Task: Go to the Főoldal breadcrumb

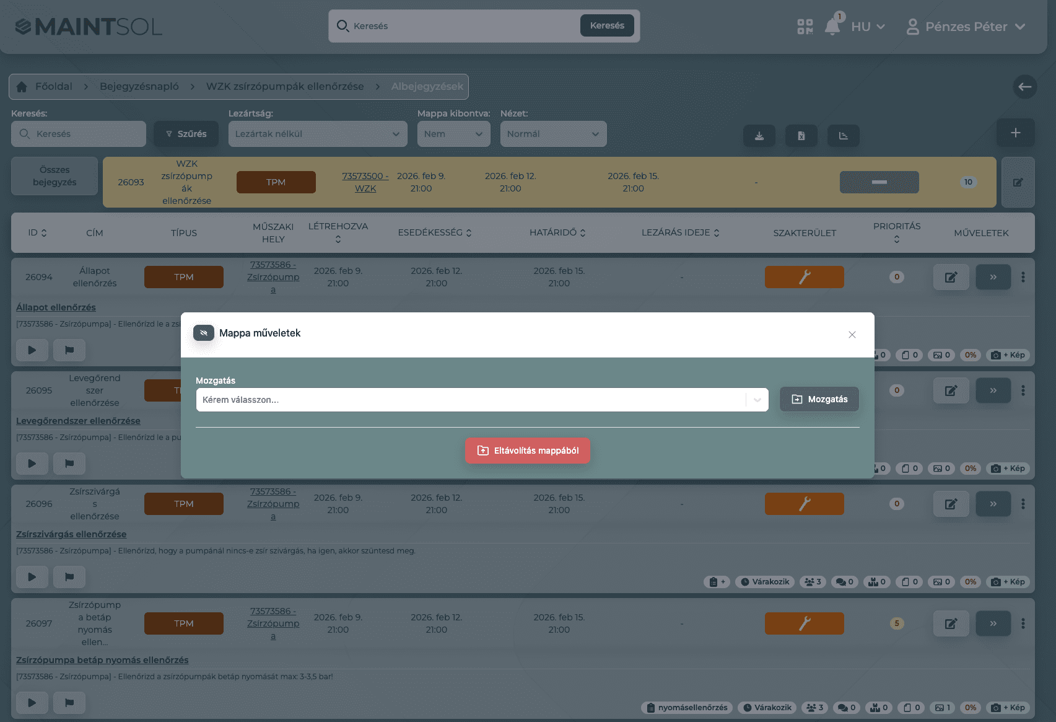Action: click(x=53, y=87)
